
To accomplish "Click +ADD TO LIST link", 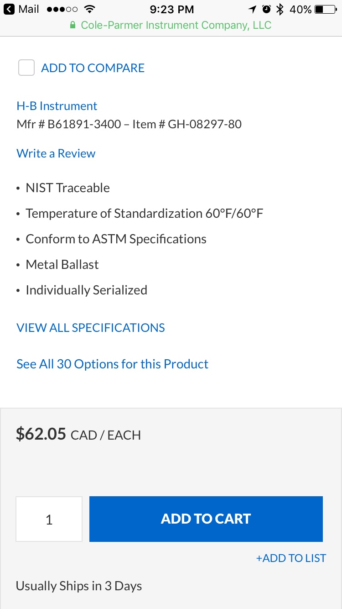I will click(x=291, y=558).
